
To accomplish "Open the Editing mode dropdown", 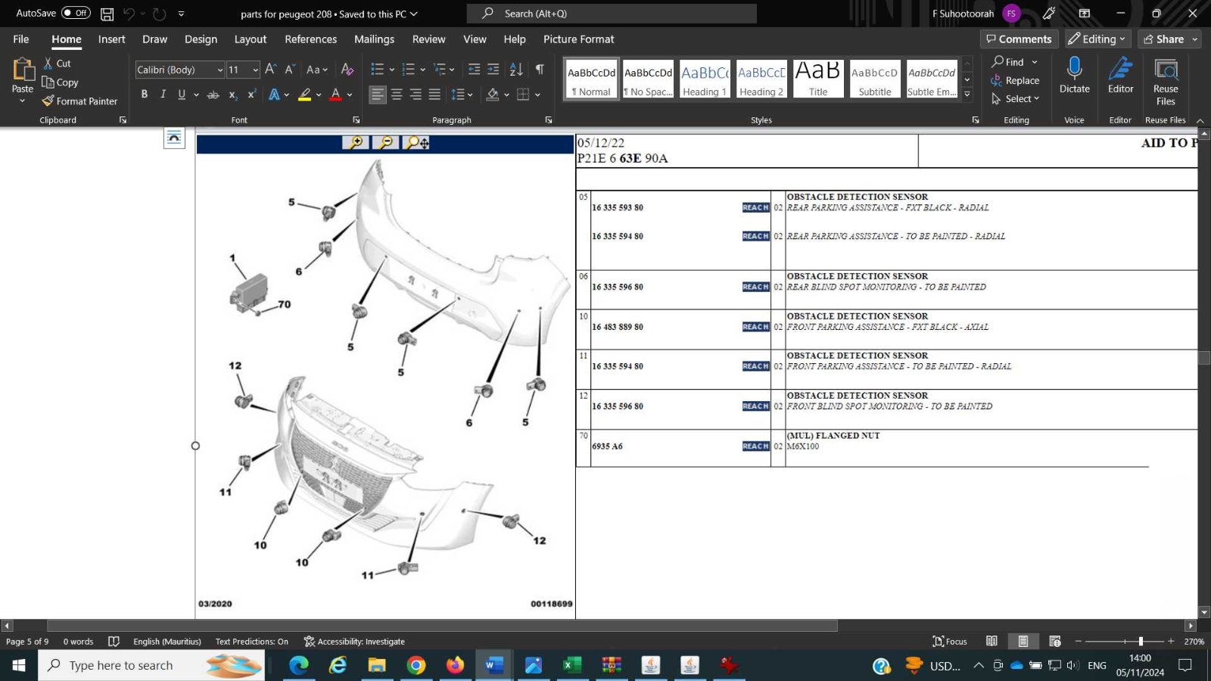I will pyautogui.click(x=1097, y=39).
